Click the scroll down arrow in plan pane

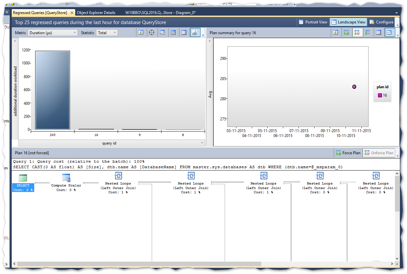pos(397,259)
